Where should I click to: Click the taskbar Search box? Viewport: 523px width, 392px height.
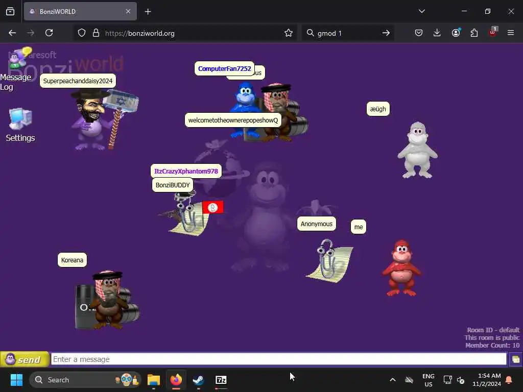click(85, 380)
